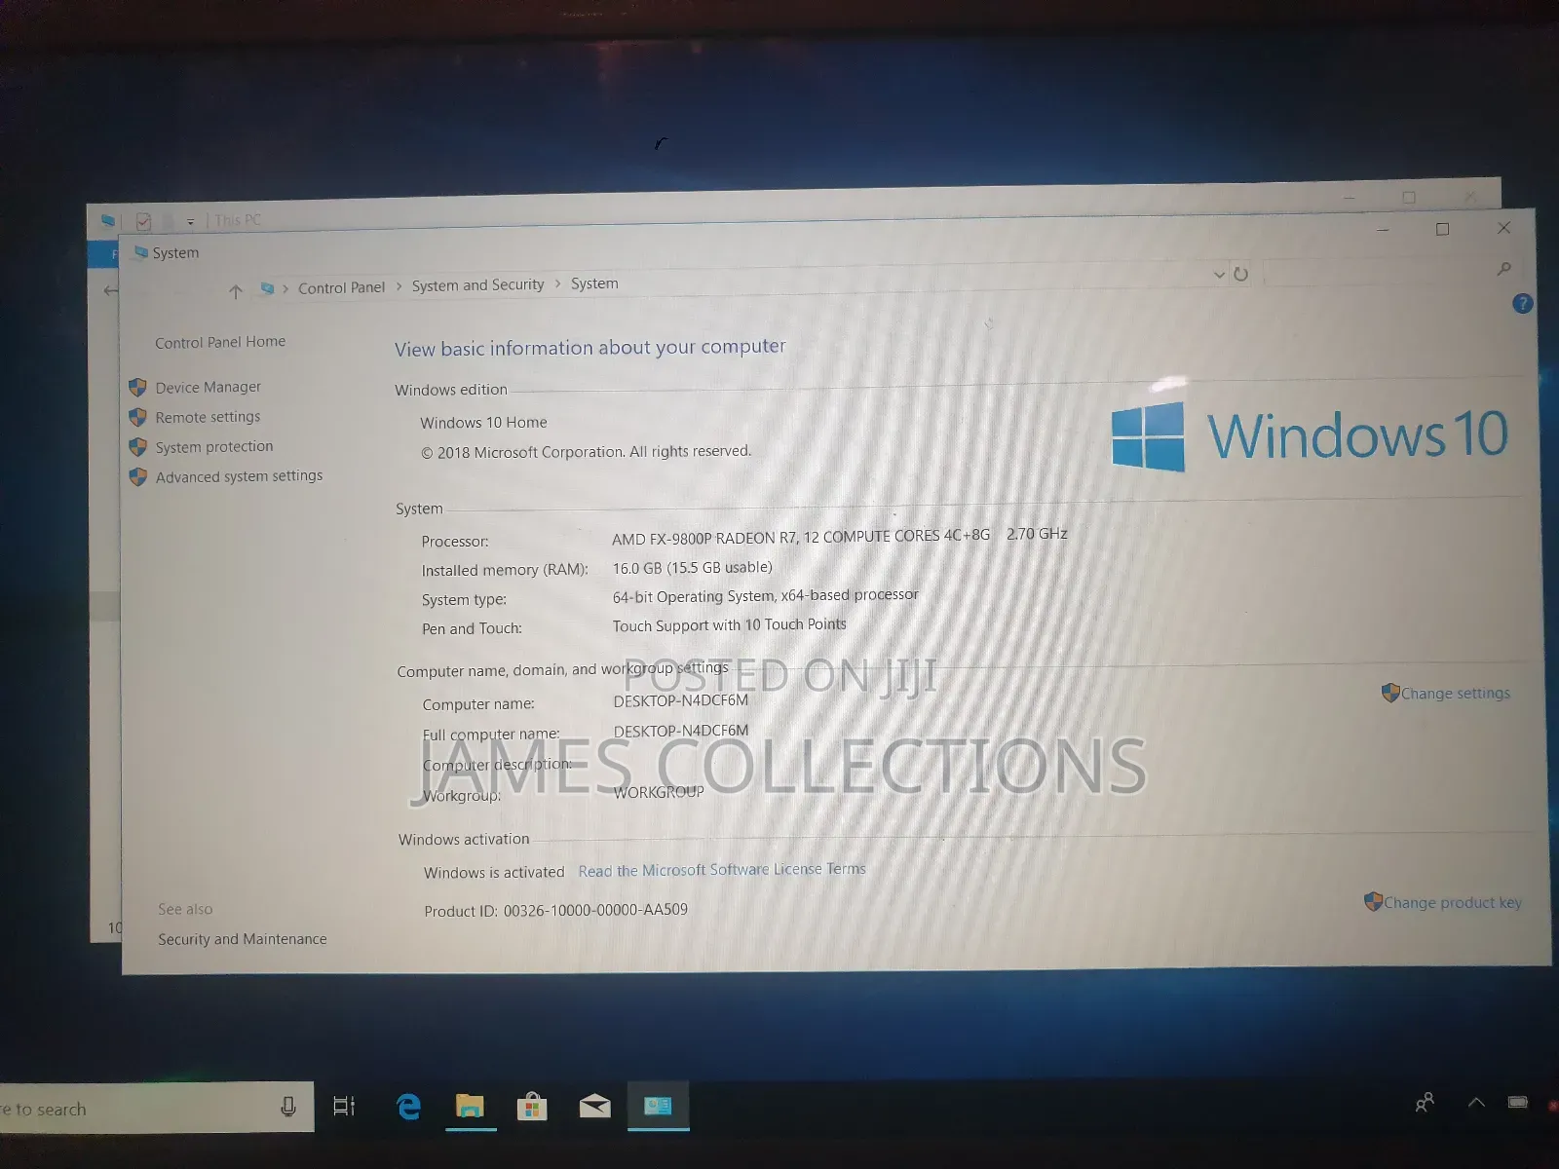Screen dimensions: 1559x1169
Task: Open Security and Maintenance link
Action: click(242, 939)
